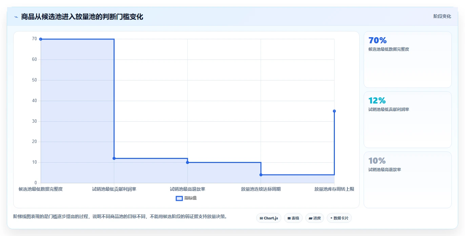Click the 数据卡片 chip

339,218
